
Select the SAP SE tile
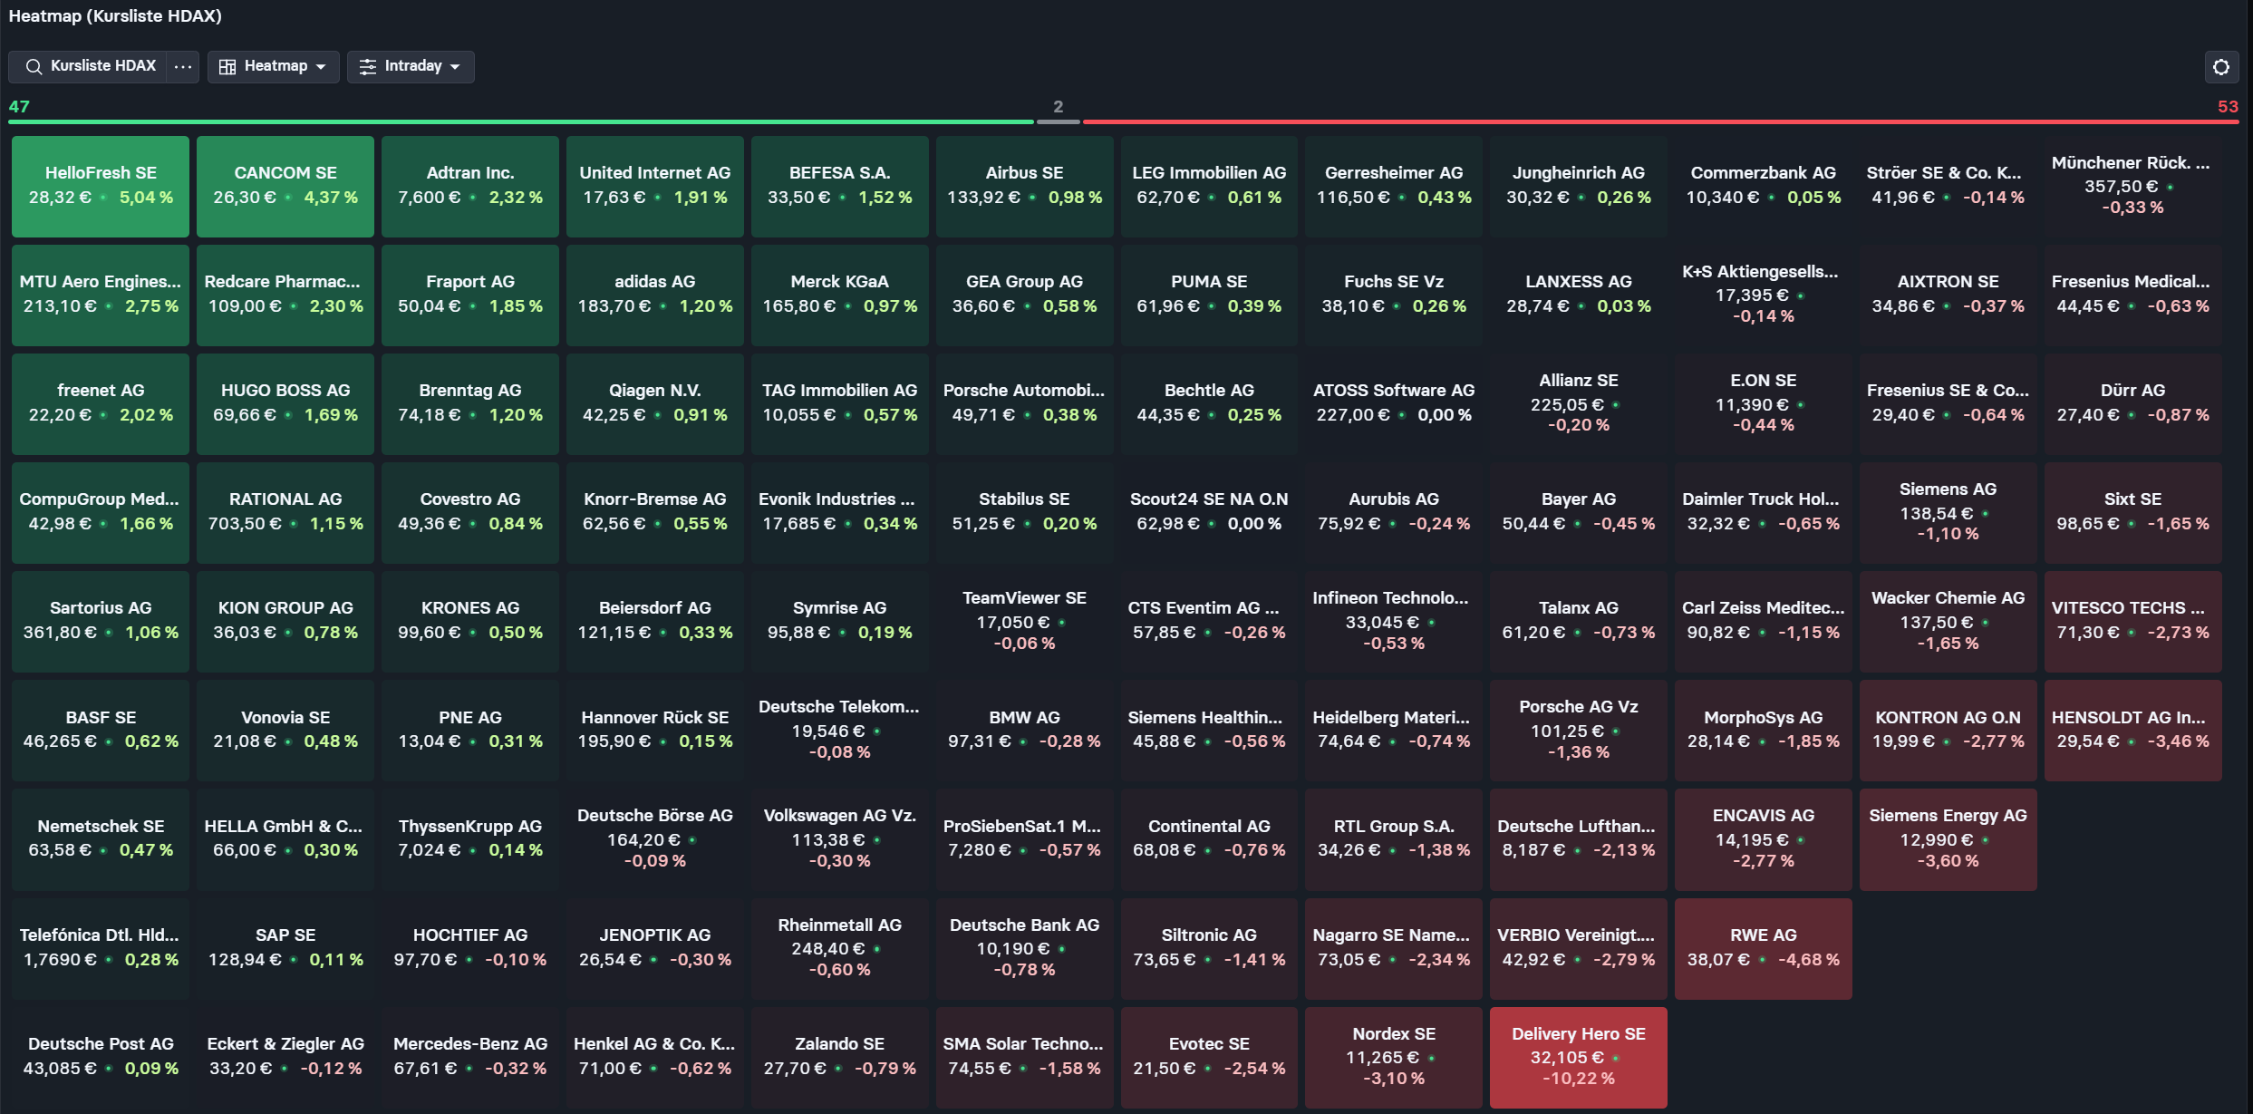[x=285, y=948]
